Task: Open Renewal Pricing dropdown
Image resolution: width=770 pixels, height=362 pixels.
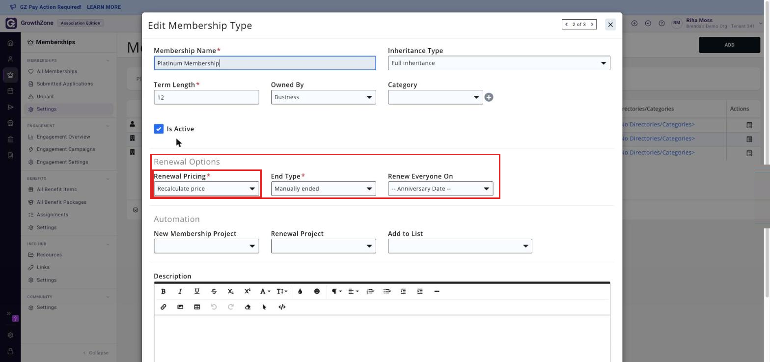Action: point(206,189)
